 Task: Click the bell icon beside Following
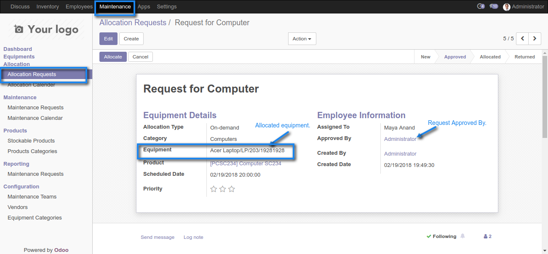pos(462,236)
